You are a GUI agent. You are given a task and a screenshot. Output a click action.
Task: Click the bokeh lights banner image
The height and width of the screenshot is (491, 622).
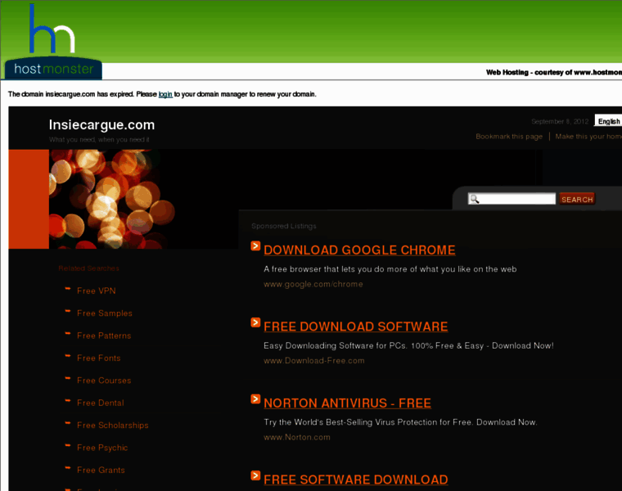click(112, 199)
